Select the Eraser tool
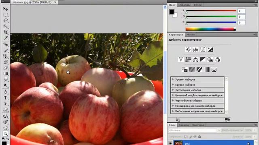The image size is (259, 145). (5, 68)
